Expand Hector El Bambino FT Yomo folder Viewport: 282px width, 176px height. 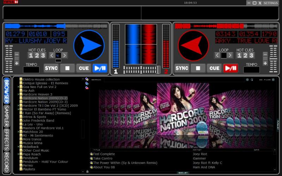18,109
